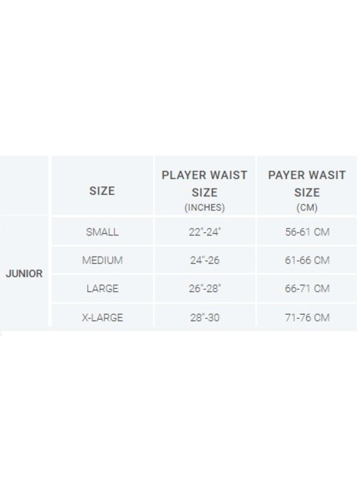Pick the 66-71 CM cell
The width and height of the screenshot is (361, 492).
[x=307, y=289]
